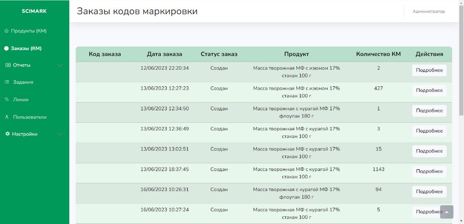
Task: Click the Статус заказ column header
Action: [x=219, y=54]
